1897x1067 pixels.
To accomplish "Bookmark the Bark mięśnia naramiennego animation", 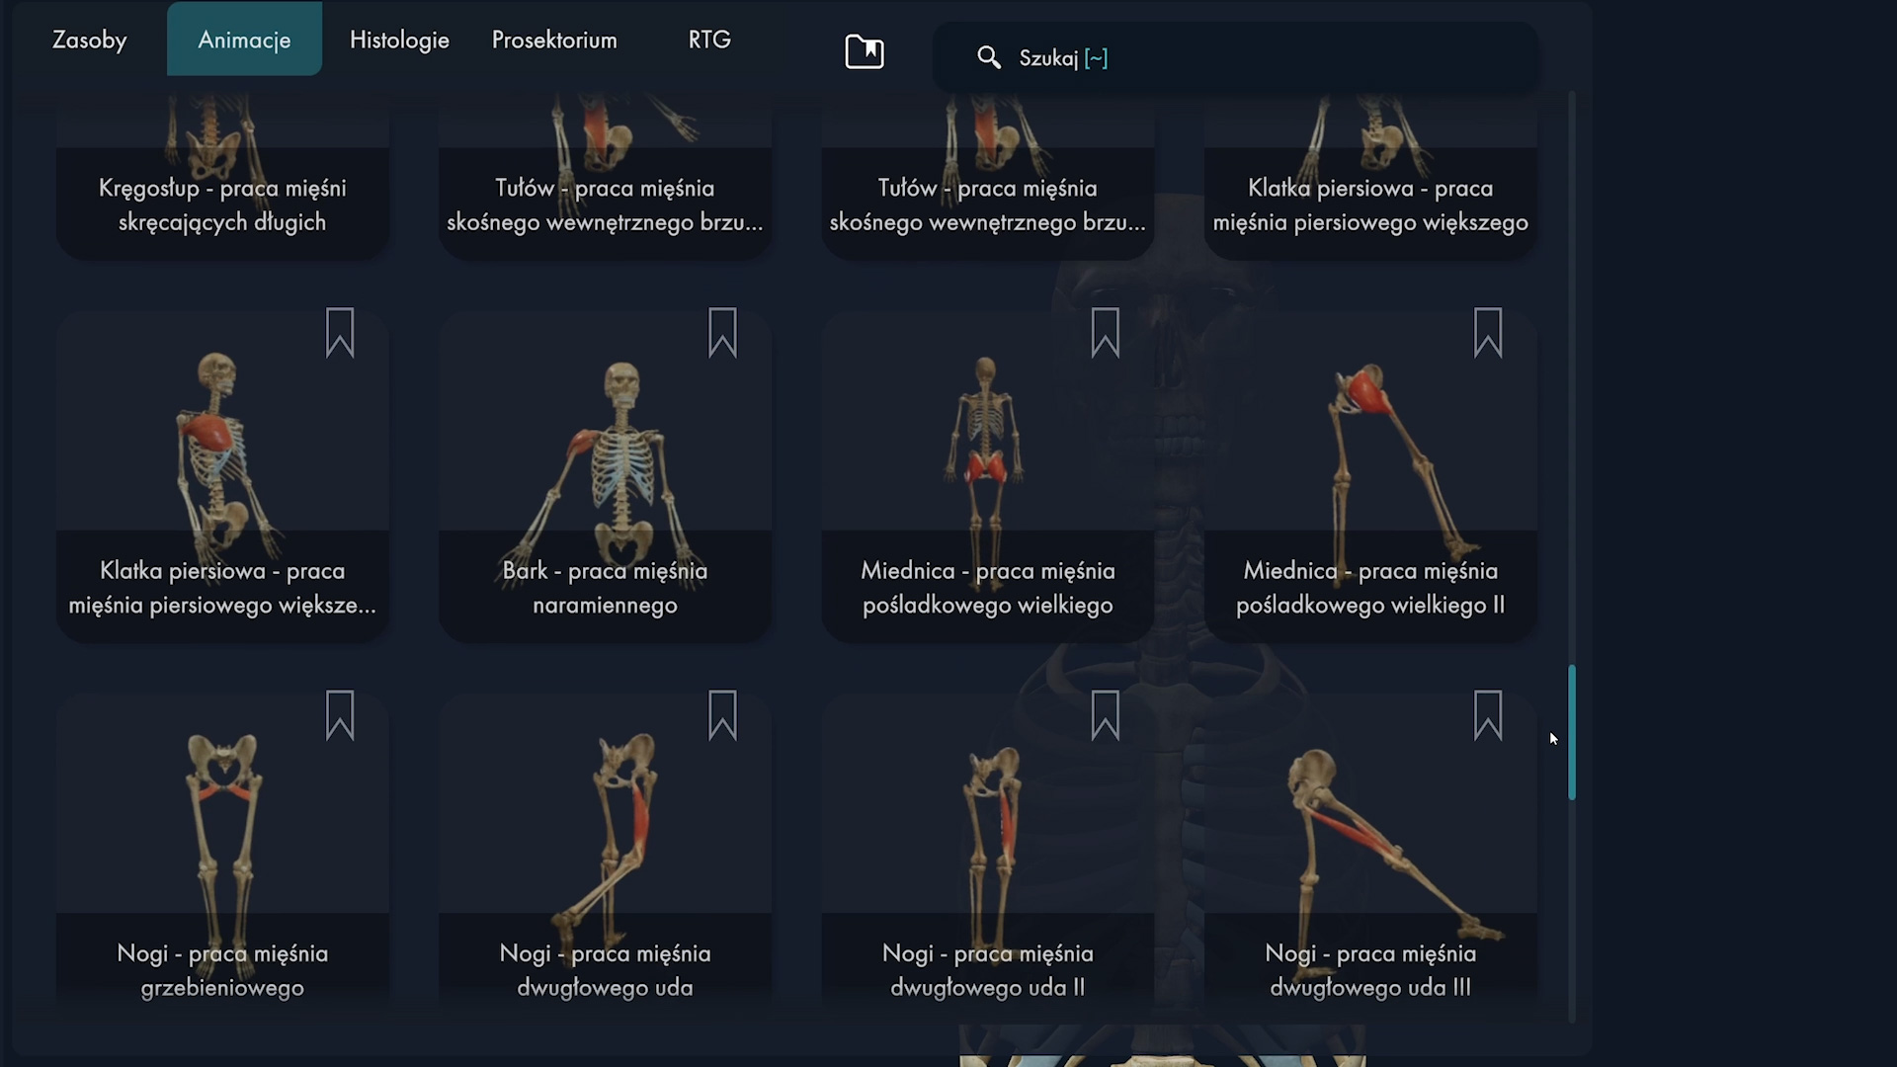I will [x=722, y=333].
